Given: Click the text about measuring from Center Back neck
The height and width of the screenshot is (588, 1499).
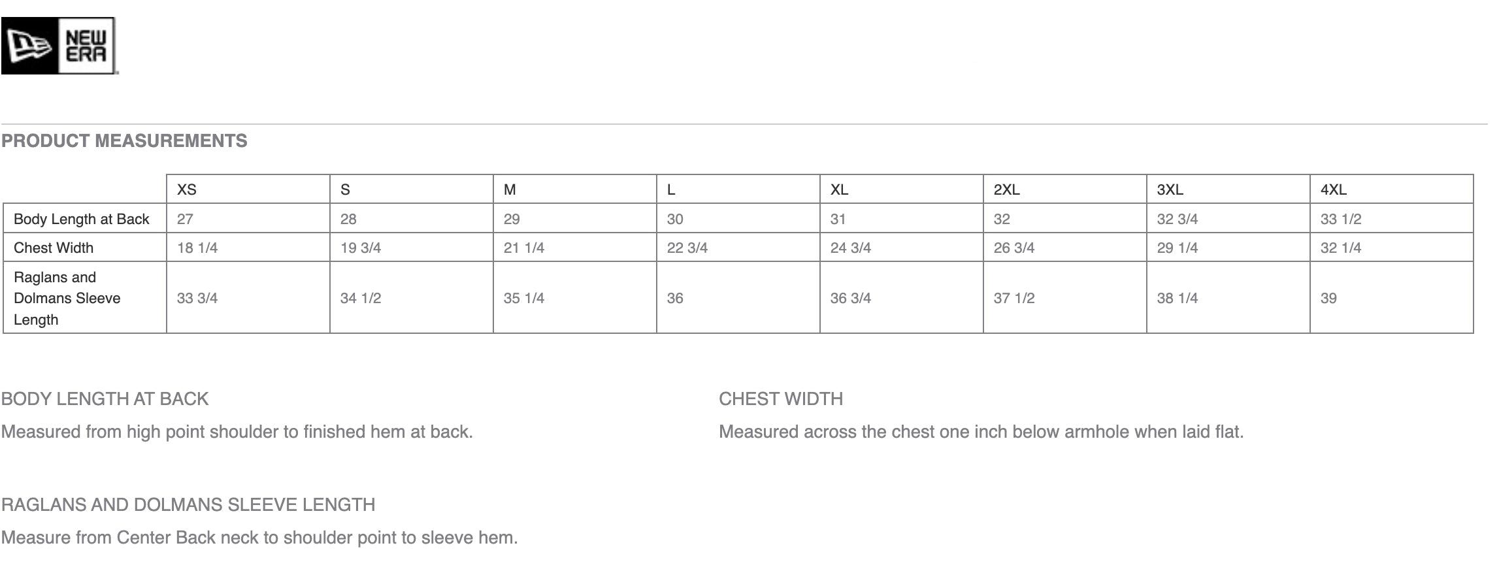Looking at the screenshot, I should click(259, 537).
